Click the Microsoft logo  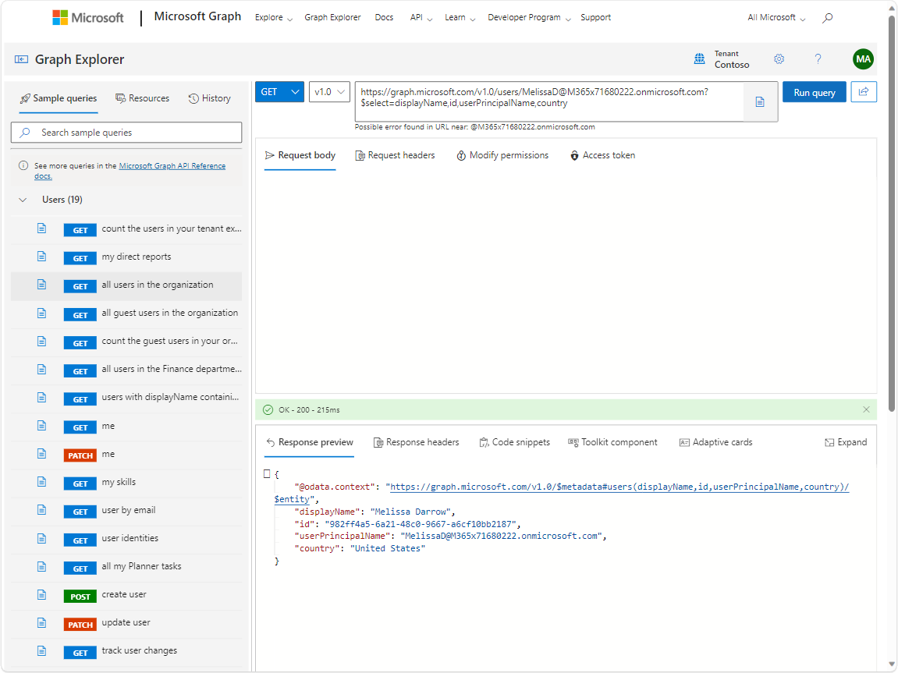pos(87,18)
